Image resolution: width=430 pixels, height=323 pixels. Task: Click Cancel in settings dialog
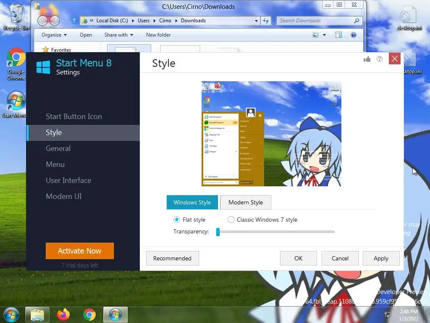(x=340, y=259)
